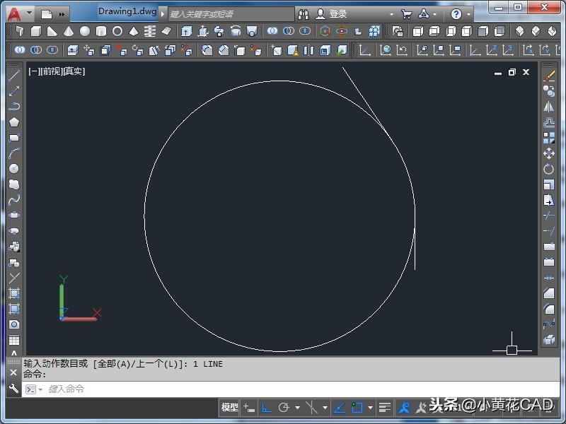The image size is (566, 424).
Task: Toggle Polar tracking in status bar
Action: [x=284, y=408]
